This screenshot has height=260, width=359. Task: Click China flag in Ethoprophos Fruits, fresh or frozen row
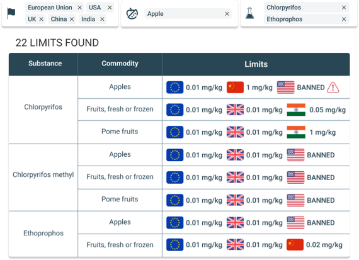pos(295,245)
